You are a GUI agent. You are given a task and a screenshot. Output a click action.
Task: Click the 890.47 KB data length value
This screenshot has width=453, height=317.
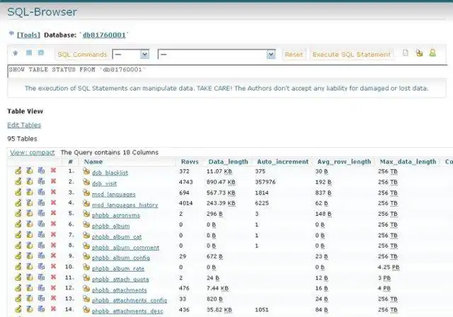(x=221, y=182)
